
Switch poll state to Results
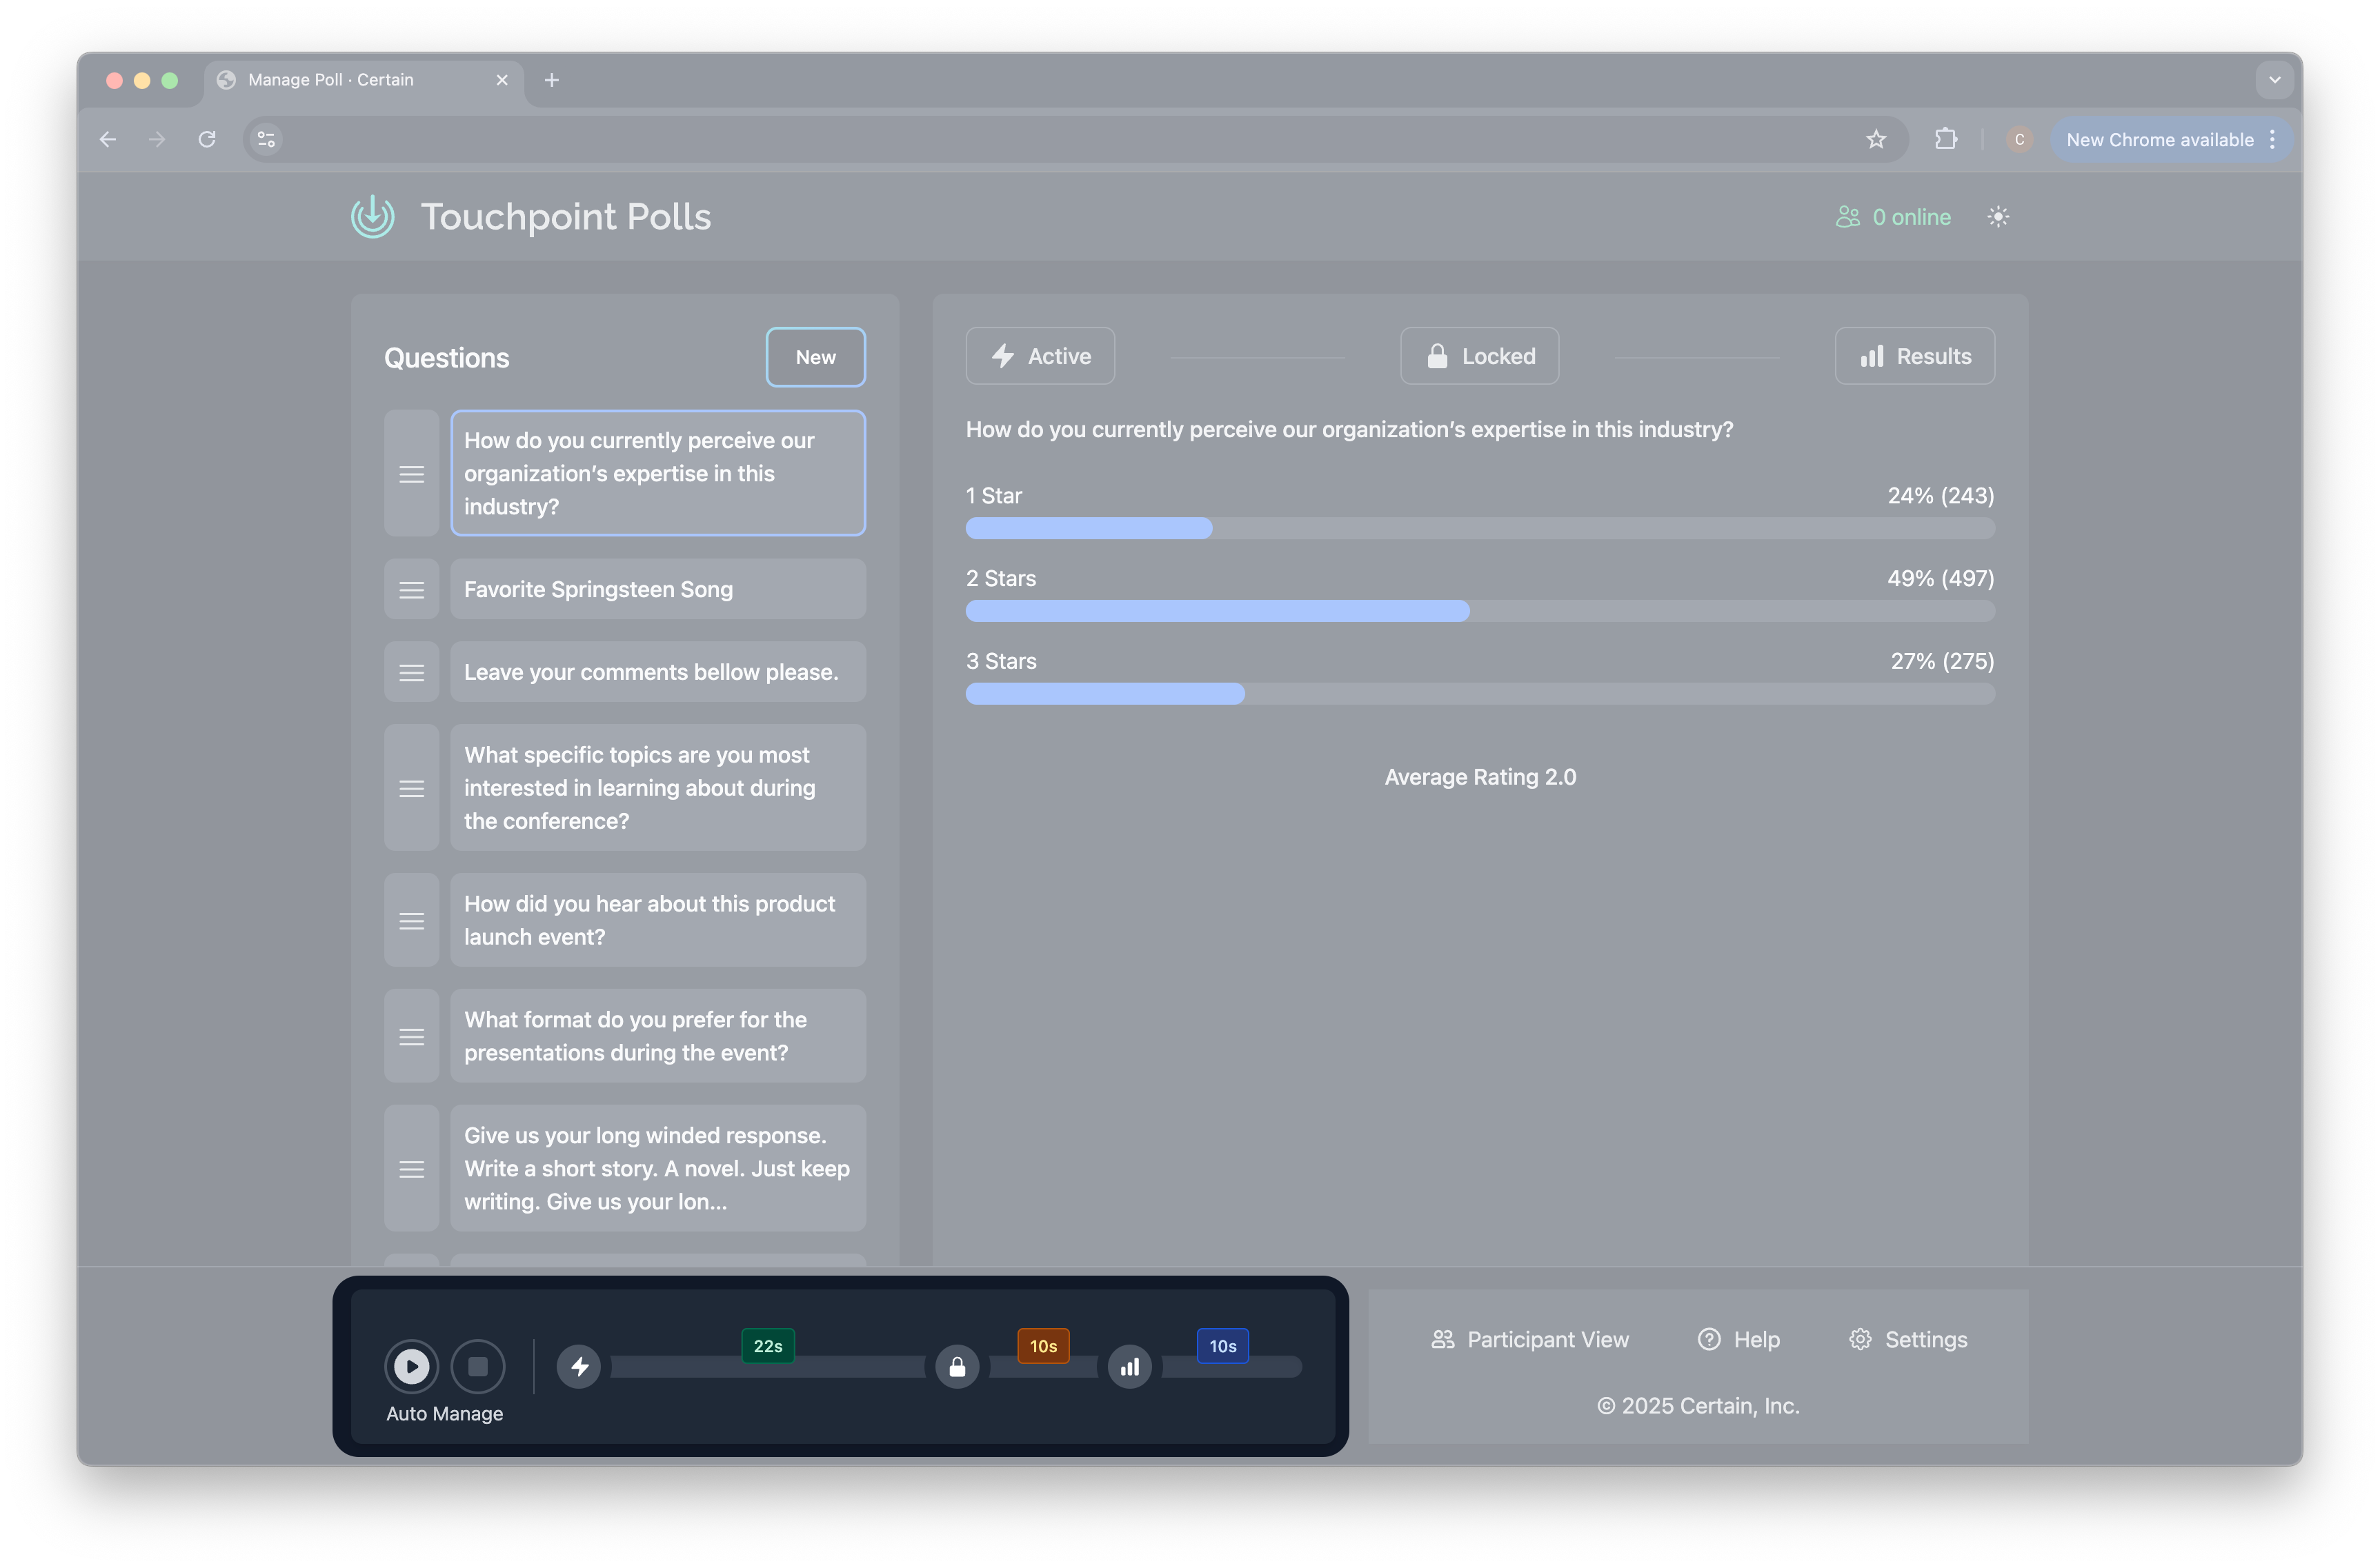[x=1915, y=356]
